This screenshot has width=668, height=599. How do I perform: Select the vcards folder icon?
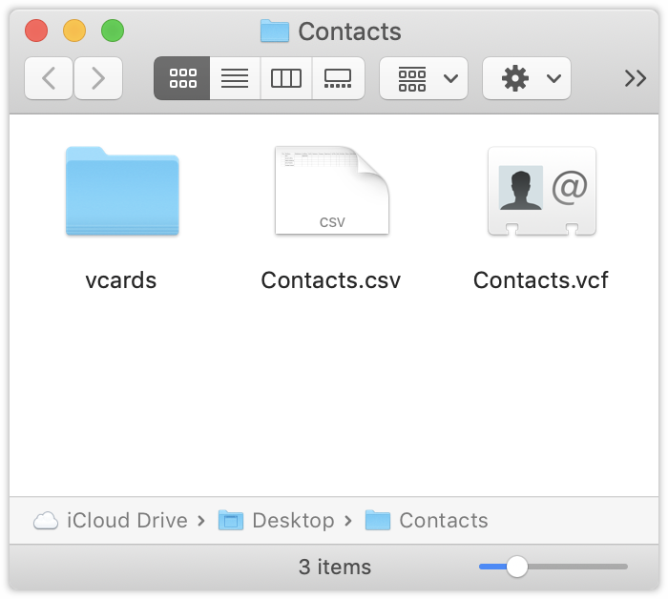[122, 191]
